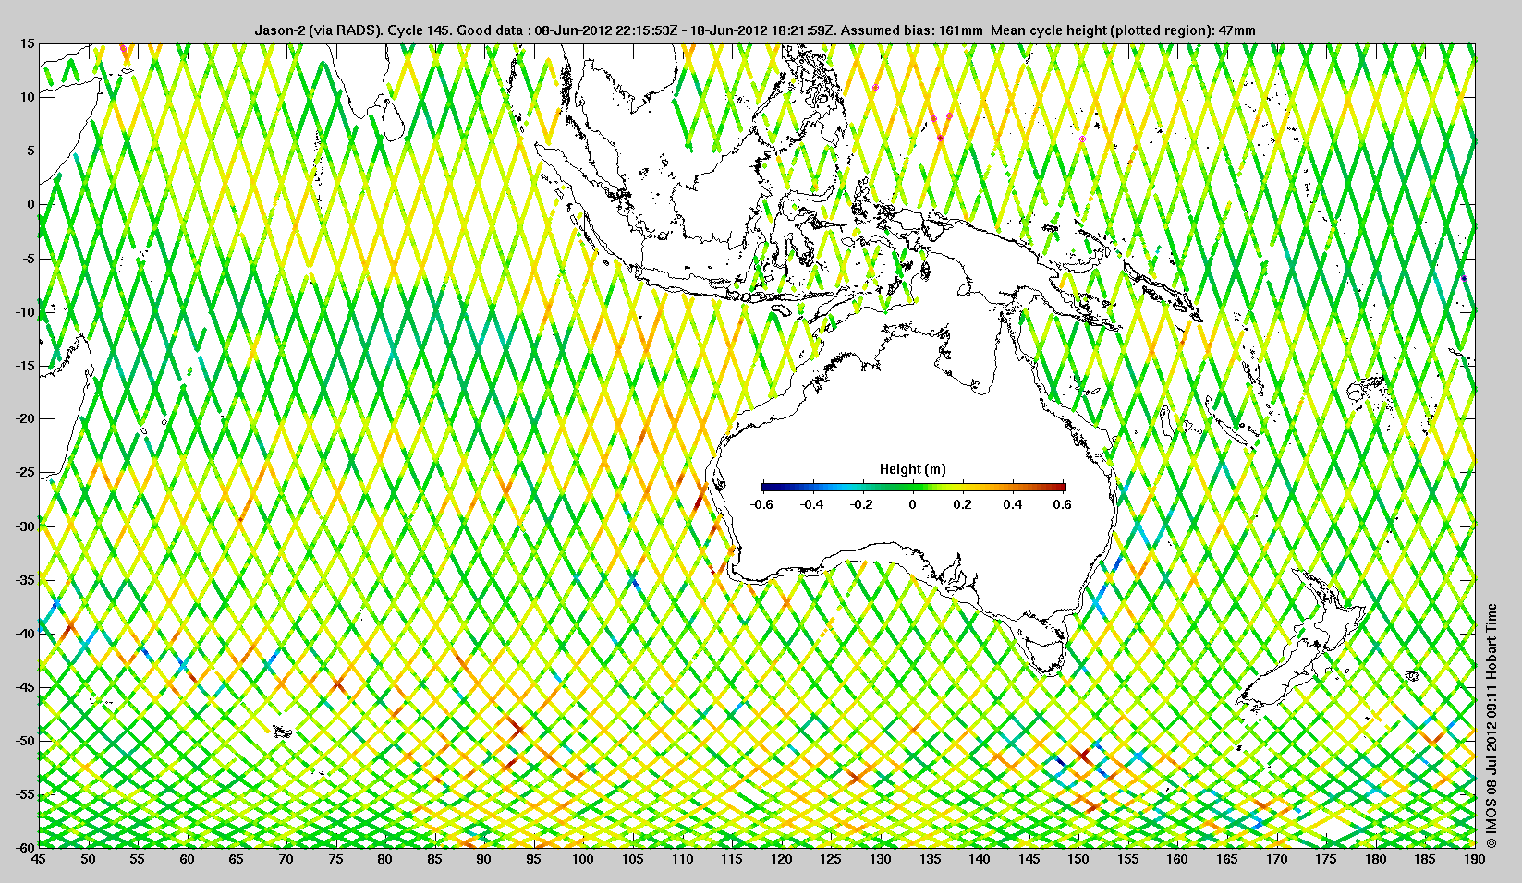Click longitude axis label "55"
Viewport: 1522px width, 883px height.
pyautogui.click(x=137, y=859)
